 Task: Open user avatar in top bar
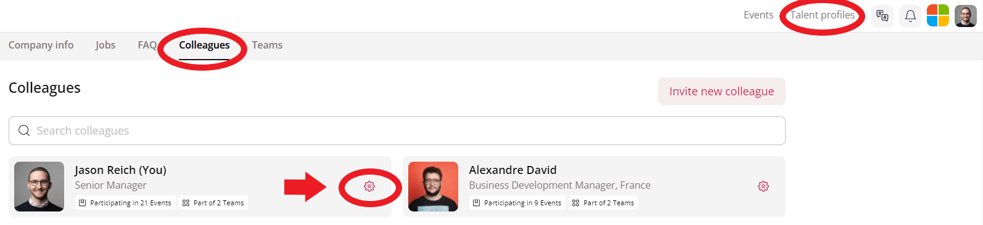click(966, 16)
